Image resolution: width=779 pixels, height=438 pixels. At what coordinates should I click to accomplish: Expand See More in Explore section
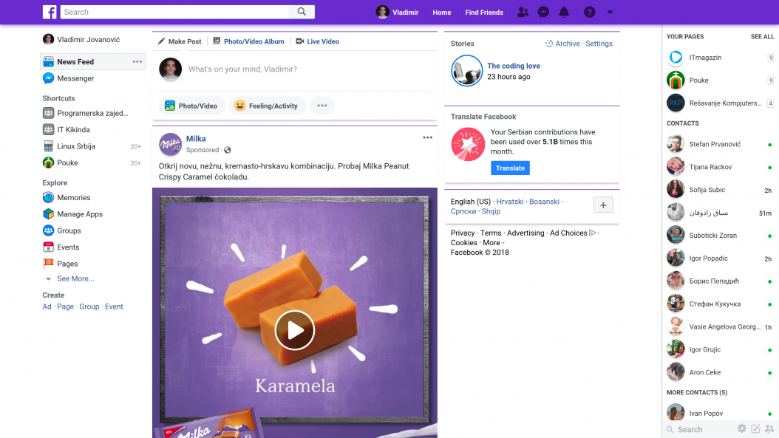(x=75, y=278)
